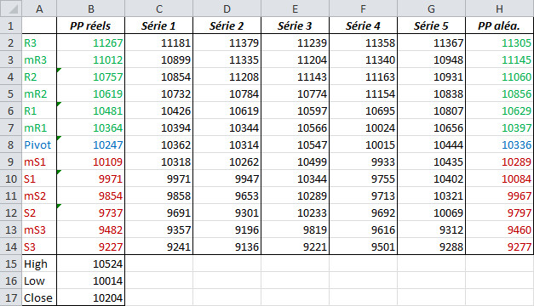Select the 'mR2' label cell

pos(39,93)
